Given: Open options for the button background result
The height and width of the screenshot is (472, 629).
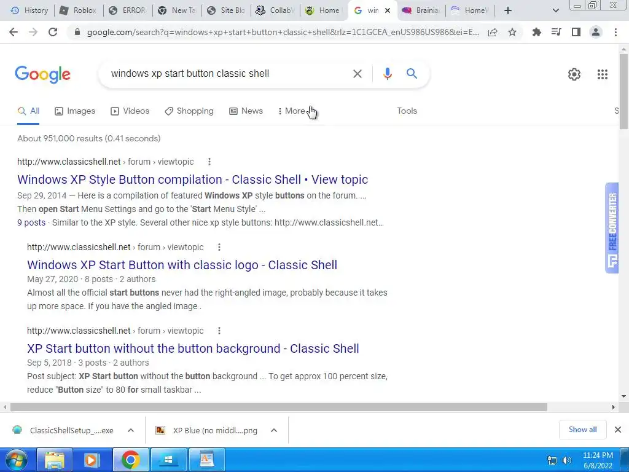Looking at the screenshot, I should point(219,331).
